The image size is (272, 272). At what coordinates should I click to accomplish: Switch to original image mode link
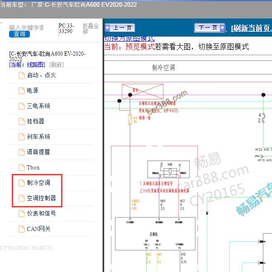click(x=129, y=39)
